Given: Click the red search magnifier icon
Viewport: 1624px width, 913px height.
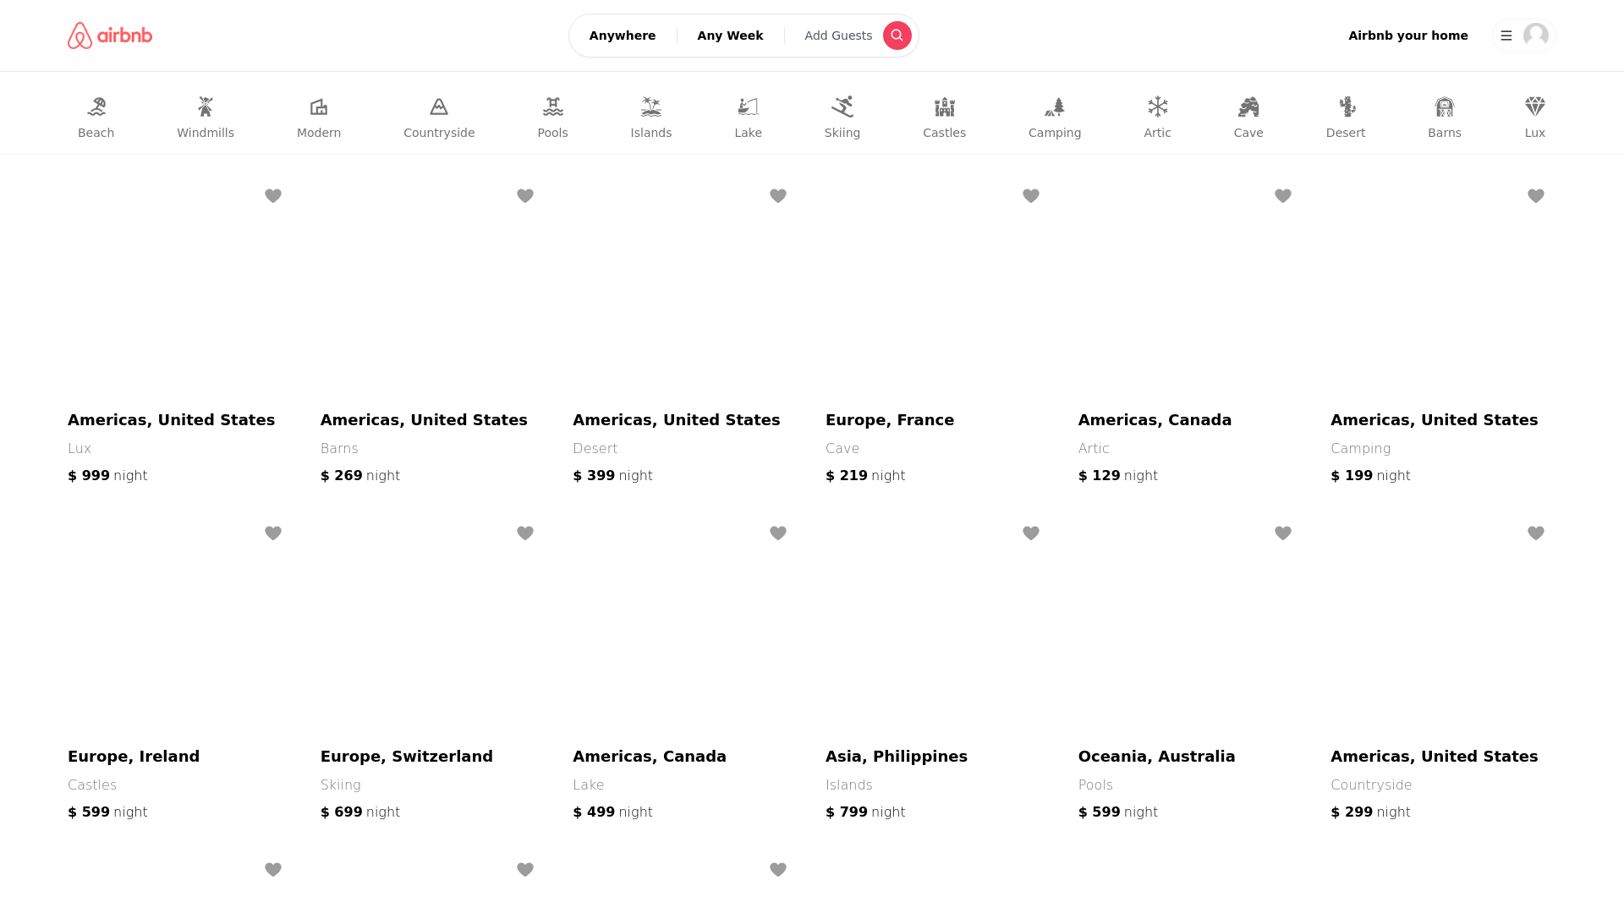Looking at the screenshot, I should click(897, 36).
